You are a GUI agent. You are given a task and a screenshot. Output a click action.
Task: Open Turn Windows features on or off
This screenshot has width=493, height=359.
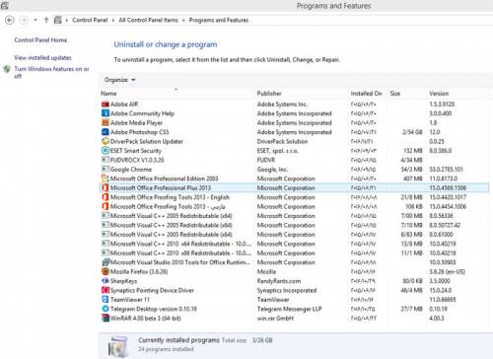pos(51,72)
